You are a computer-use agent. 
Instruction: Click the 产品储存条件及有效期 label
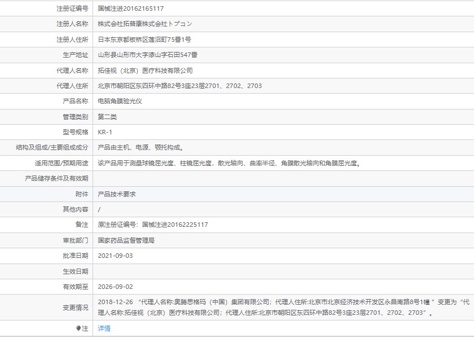(56, 179)
